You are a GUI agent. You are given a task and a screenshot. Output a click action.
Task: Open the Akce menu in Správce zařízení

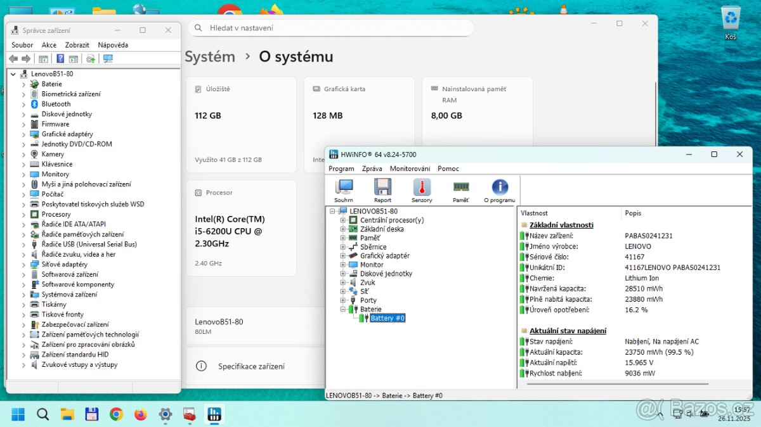(x=49, y=44)
